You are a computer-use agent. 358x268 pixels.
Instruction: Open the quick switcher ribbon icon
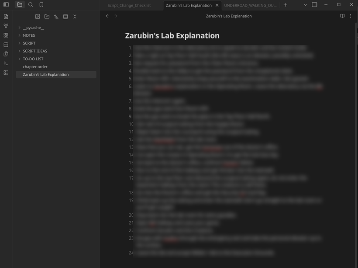(6, 17)
